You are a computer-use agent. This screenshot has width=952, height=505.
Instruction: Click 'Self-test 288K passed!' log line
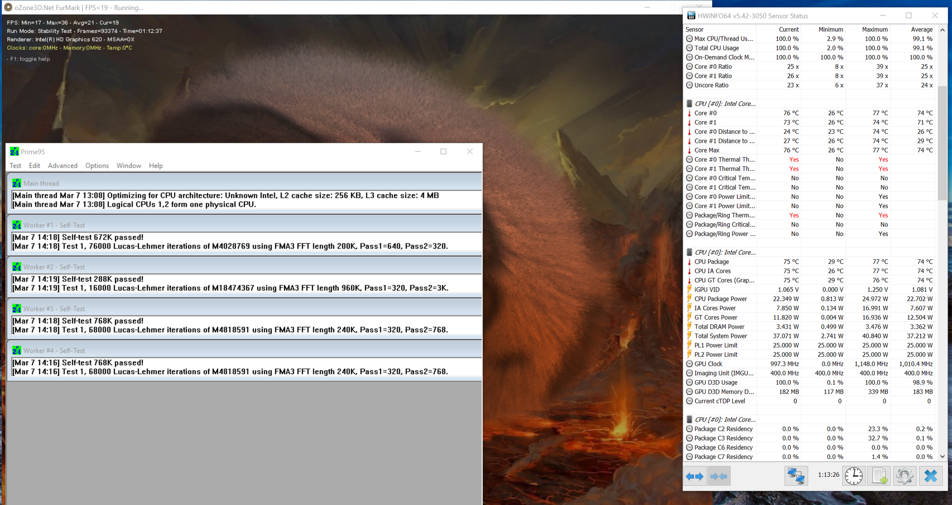point(78,279)
